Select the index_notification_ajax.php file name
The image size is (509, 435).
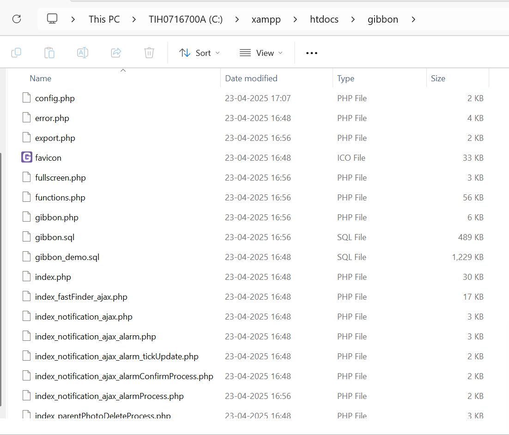click(x=84, y=316)
